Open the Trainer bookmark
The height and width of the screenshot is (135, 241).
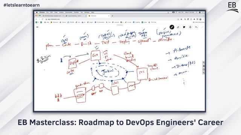(63, 22)
